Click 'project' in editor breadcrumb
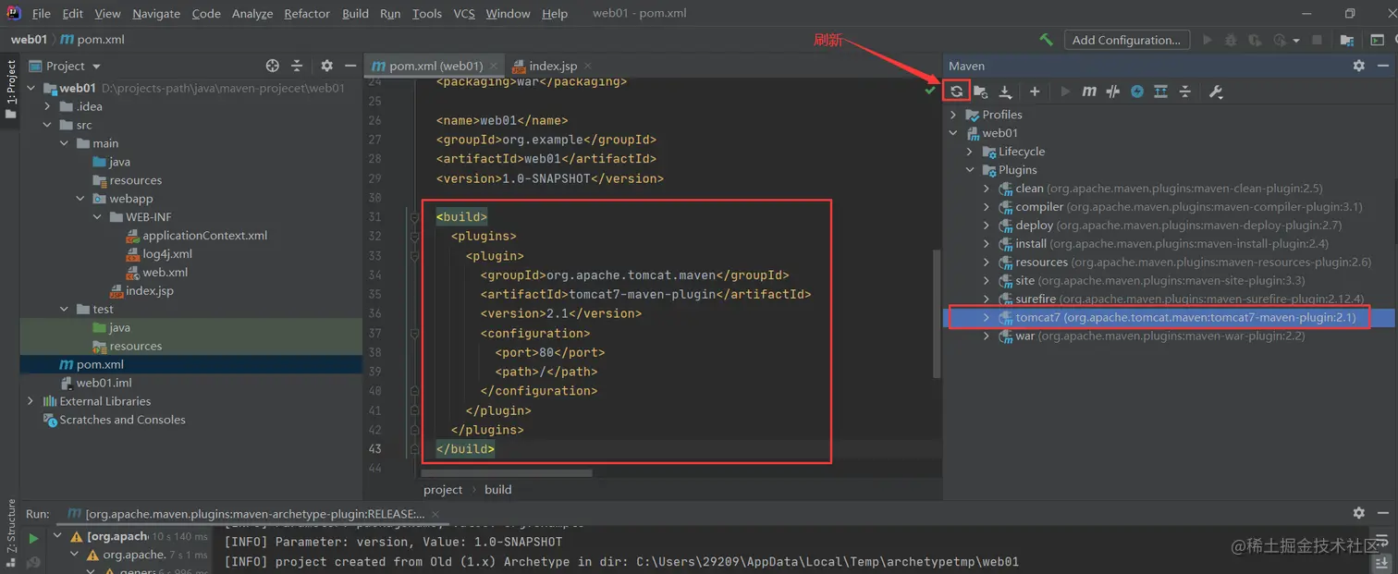Viewport: 1398px width, 574px height. [x=443, y=490]
